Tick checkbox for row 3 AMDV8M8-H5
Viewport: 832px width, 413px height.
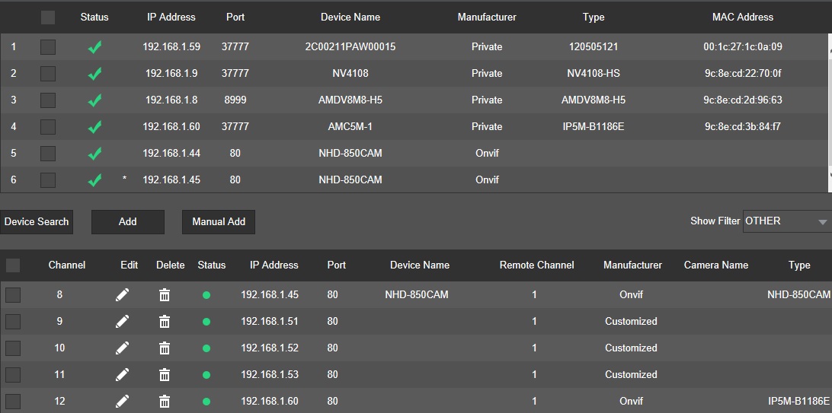[48, 100]
